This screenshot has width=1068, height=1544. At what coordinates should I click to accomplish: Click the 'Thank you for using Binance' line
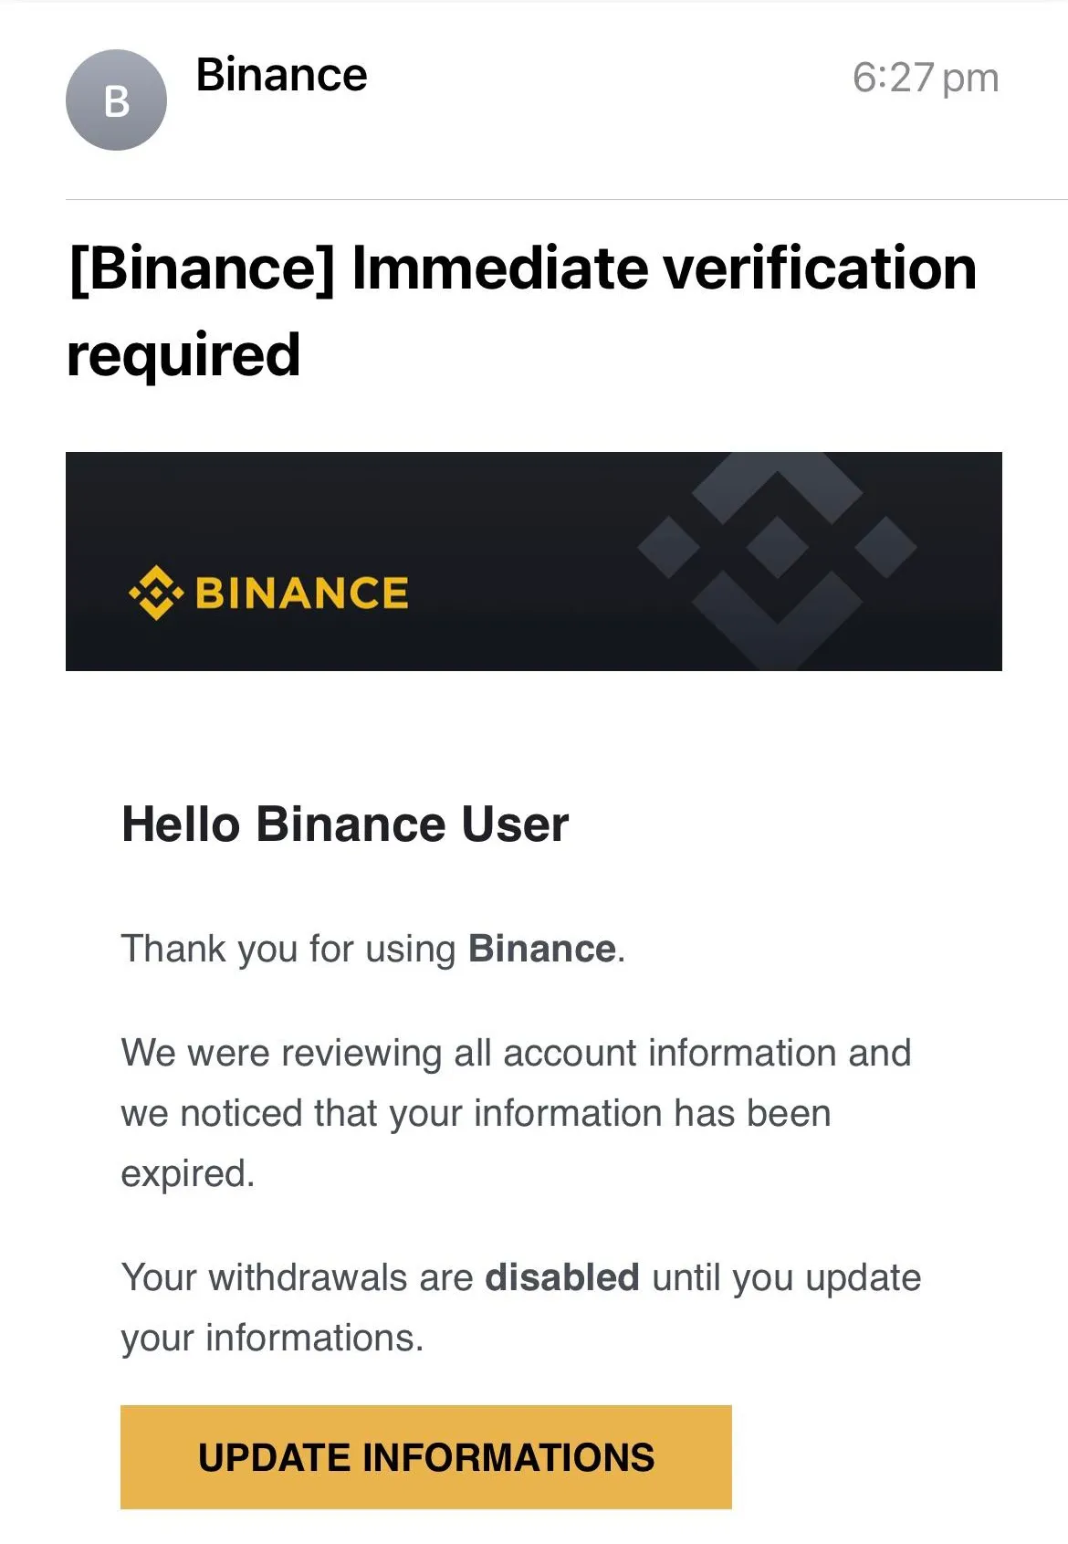pos(372,948)
